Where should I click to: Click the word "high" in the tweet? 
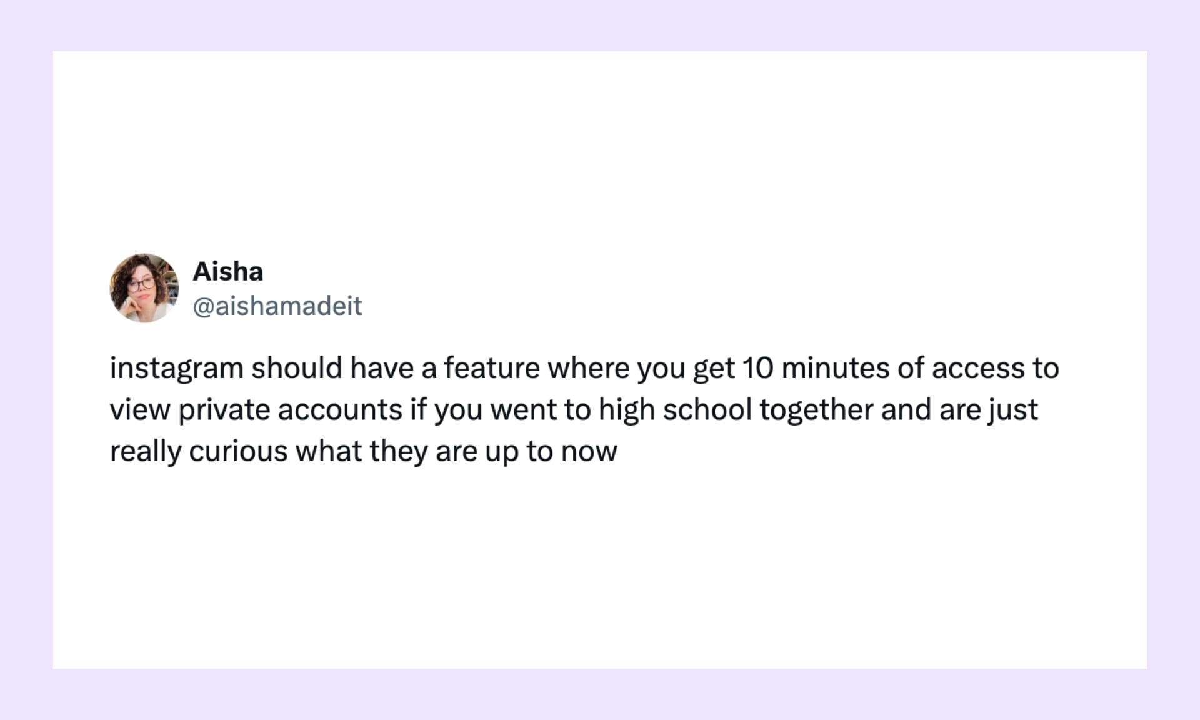[626, 410]
